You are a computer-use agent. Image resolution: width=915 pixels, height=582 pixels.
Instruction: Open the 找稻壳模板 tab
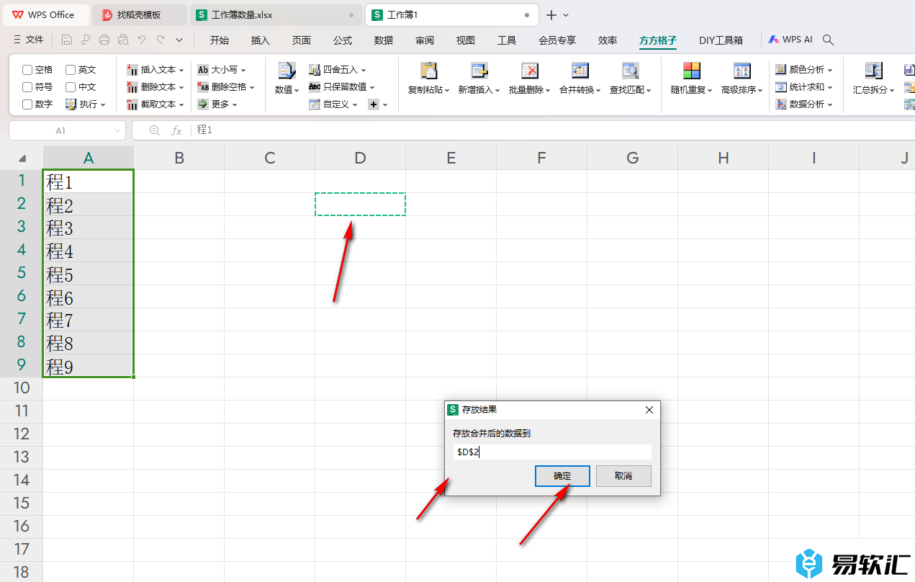(139, 15)
